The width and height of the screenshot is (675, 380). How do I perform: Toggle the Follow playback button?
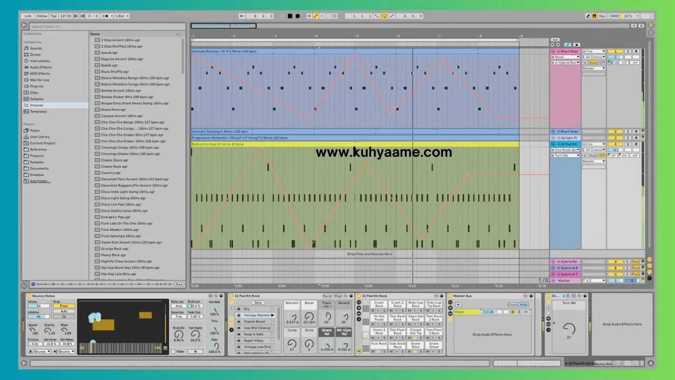pyautogui.click(x=42, y=16)
